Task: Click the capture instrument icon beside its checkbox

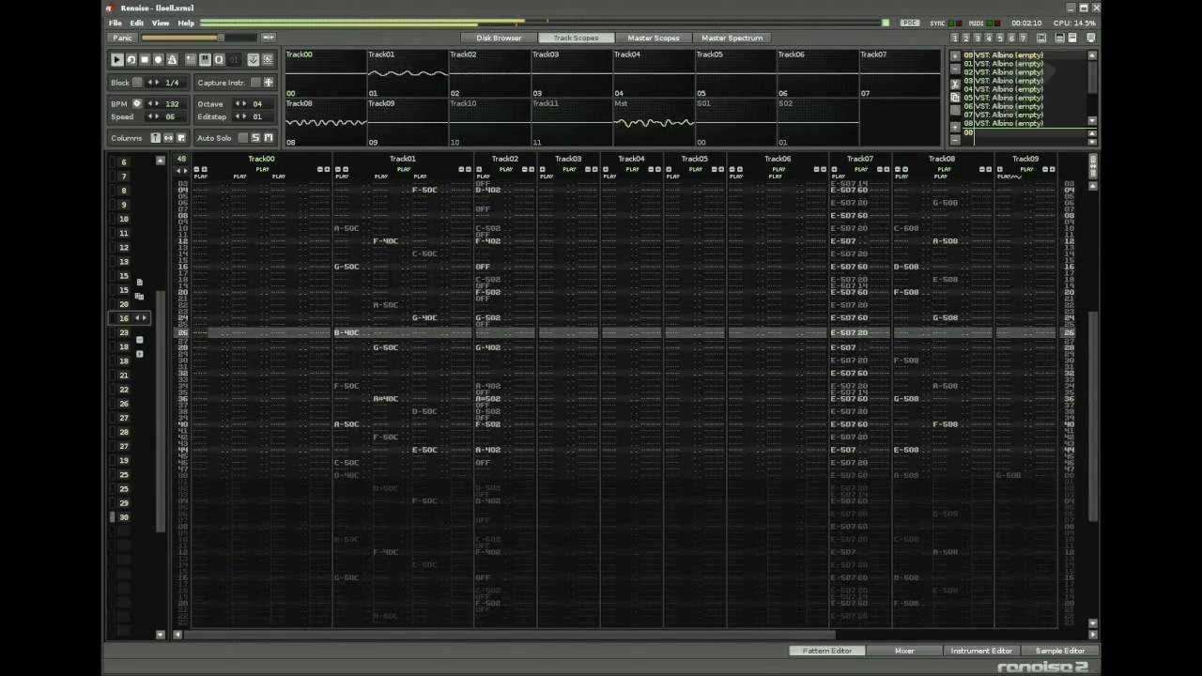Action: tap(269, 82)
